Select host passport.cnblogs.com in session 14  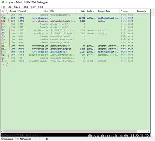point(39,55)
